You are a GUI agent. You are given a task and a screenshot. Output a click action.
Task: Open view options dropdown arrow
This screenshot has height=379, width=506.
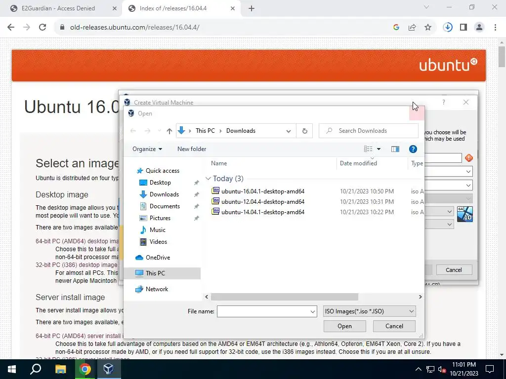pos(379,149)
